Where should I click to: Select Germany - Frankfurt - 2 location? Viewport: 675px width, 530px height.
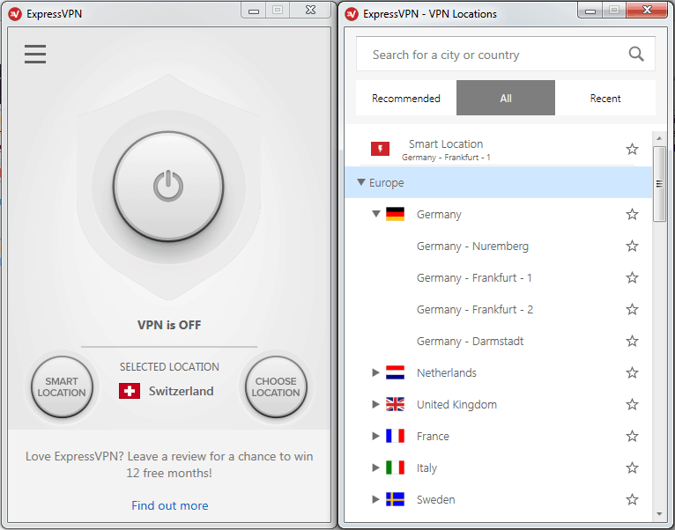pyautogui.click(x=499, y=309)
